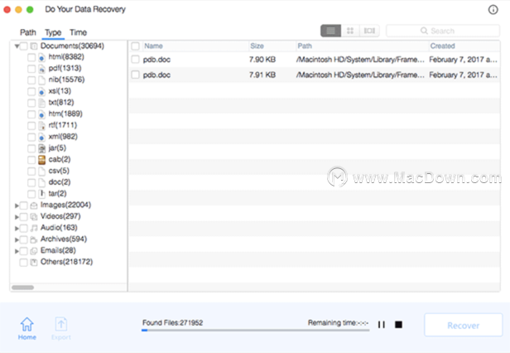Viewport: 510px width, 353px height.
Task: Select the txt(812) tree item
Action: (x=61, y=103)
